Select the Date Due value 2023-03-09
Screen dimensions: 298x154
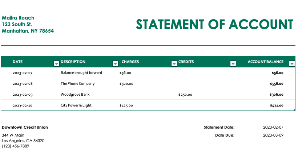click(x=273, y=135)
